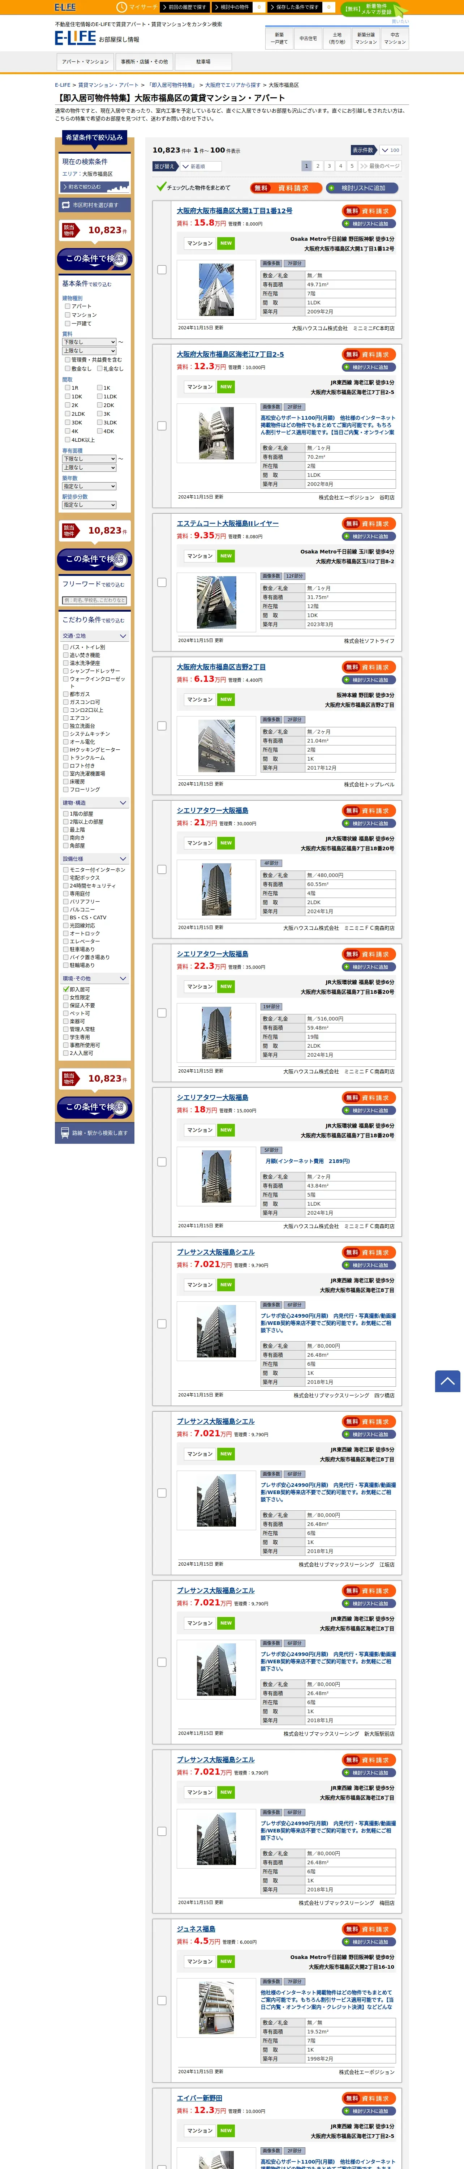Open 賃料 lower-limit 下限なし dropdown
Image resolution: width=464 pixels, height=2169 pixels.
click(89, 342)
